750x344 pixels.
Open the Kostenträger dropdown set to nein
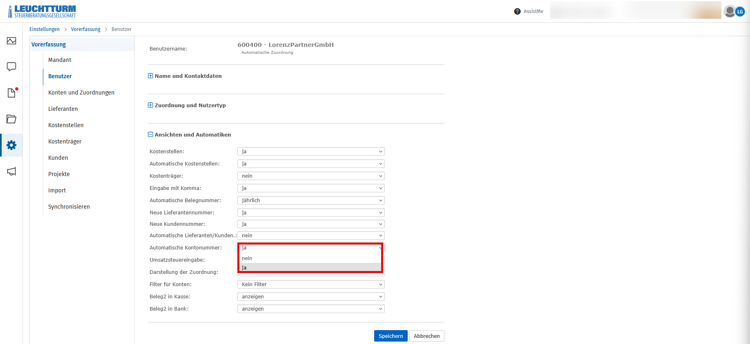(x=311, y=176)
